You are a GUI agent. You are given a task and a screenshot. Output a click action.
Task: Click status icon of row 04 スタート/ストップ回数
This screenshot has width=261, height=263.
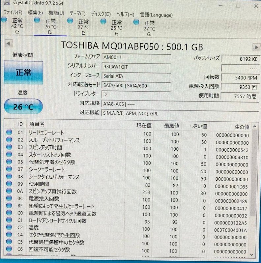click(9, 154)
